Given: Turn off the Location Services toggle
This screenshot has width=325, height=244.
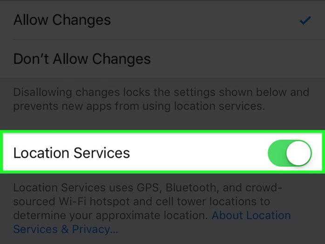Looking at the screenshot, I should coord(290,153).
